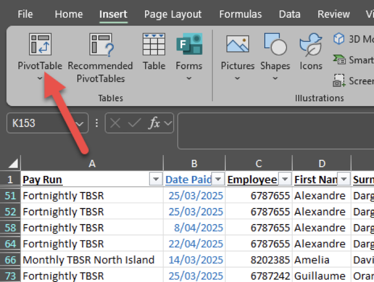Open the Date Paid filter dropdown

(218, 179)
